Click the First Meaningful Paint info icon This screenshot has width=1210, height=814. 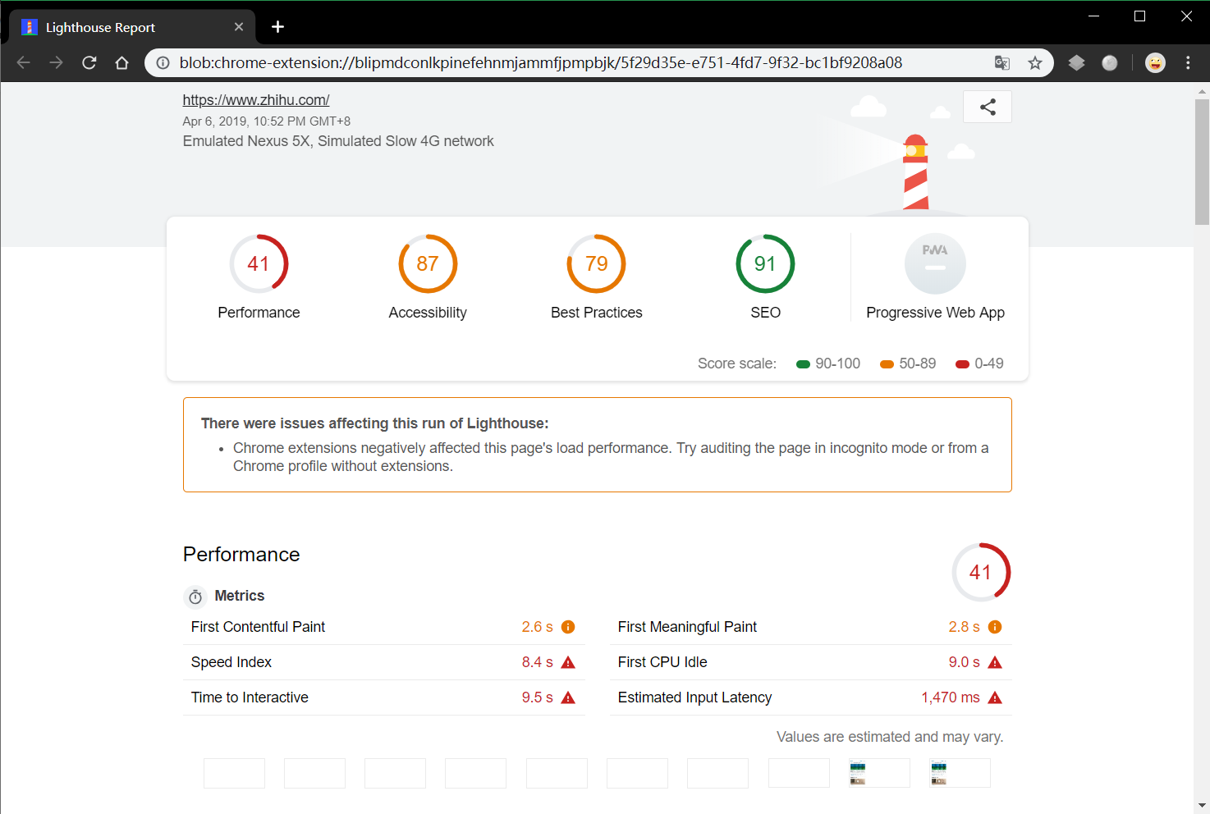pos(995,627)
